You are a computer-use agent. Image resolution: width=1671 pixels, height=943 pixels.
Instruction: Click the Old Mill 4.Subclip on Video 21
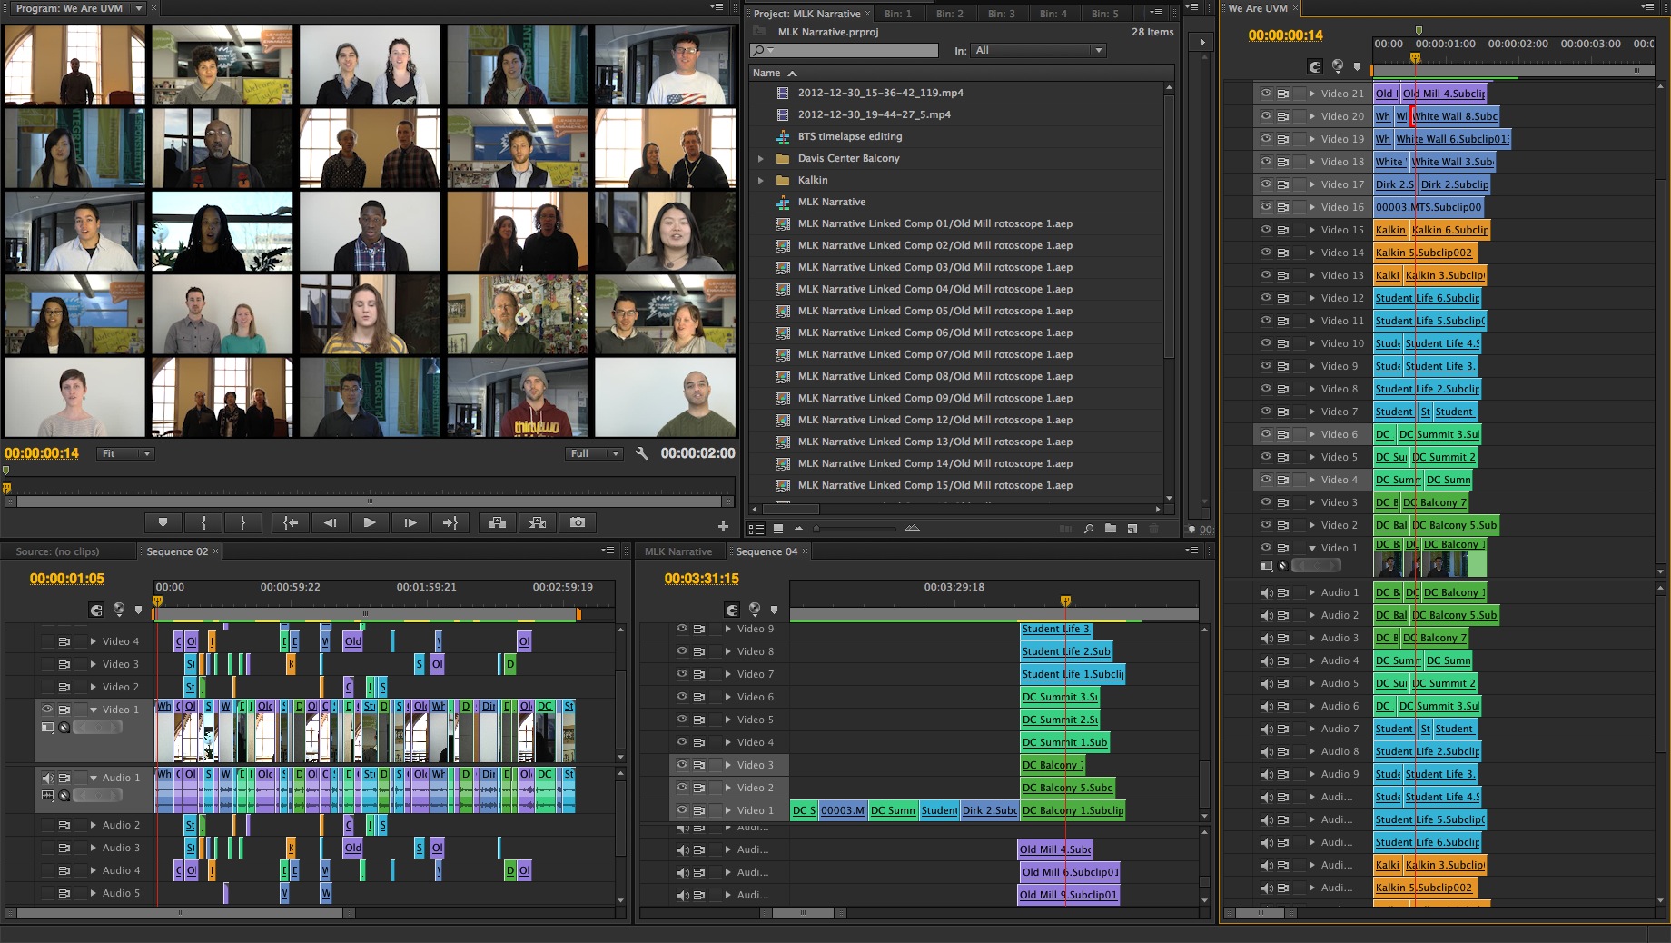pyautogui.click(x=1443, y=94)
